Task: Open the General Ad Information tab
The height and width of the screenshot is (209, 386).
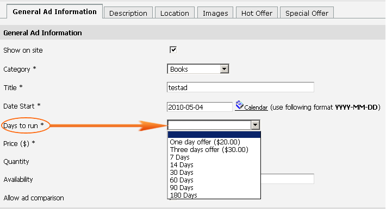Action: pos(54,11)
